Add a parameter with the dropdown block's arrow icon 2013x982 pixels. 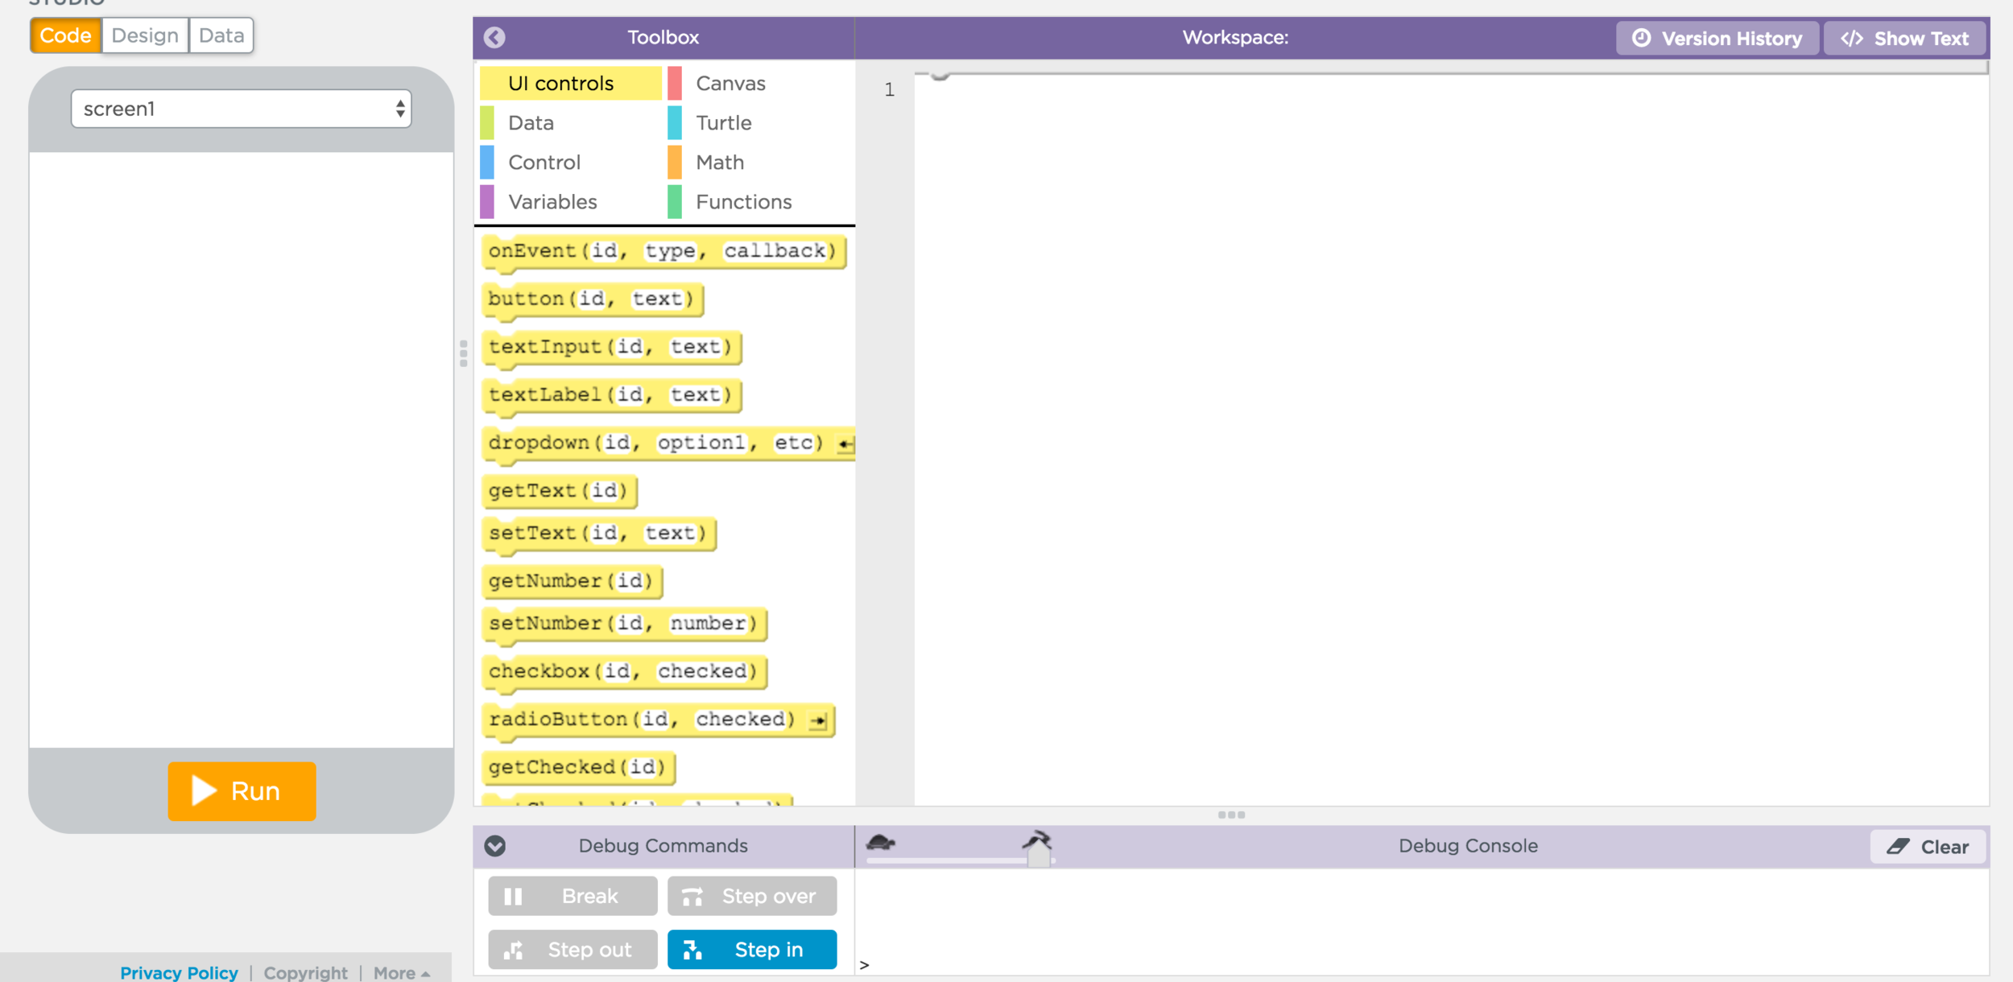[x=845, y=444]
